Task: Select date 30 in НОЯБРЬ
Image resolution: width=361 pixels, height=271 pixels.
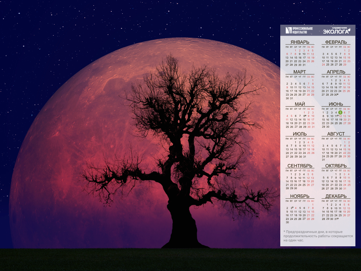Action: [287, 222]
